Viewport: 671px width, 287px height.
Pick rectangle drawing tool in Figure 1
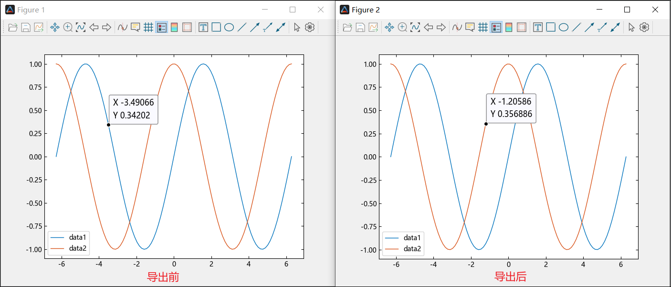[x=216, y=27]
